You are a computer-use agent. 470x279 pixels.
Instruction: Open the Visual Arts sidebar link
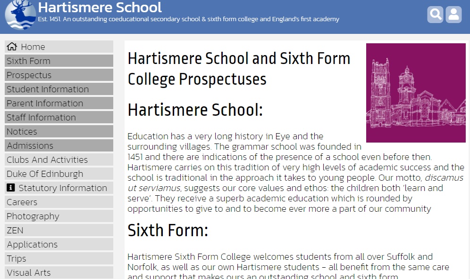pyautogui.click(x=59, y=272)
